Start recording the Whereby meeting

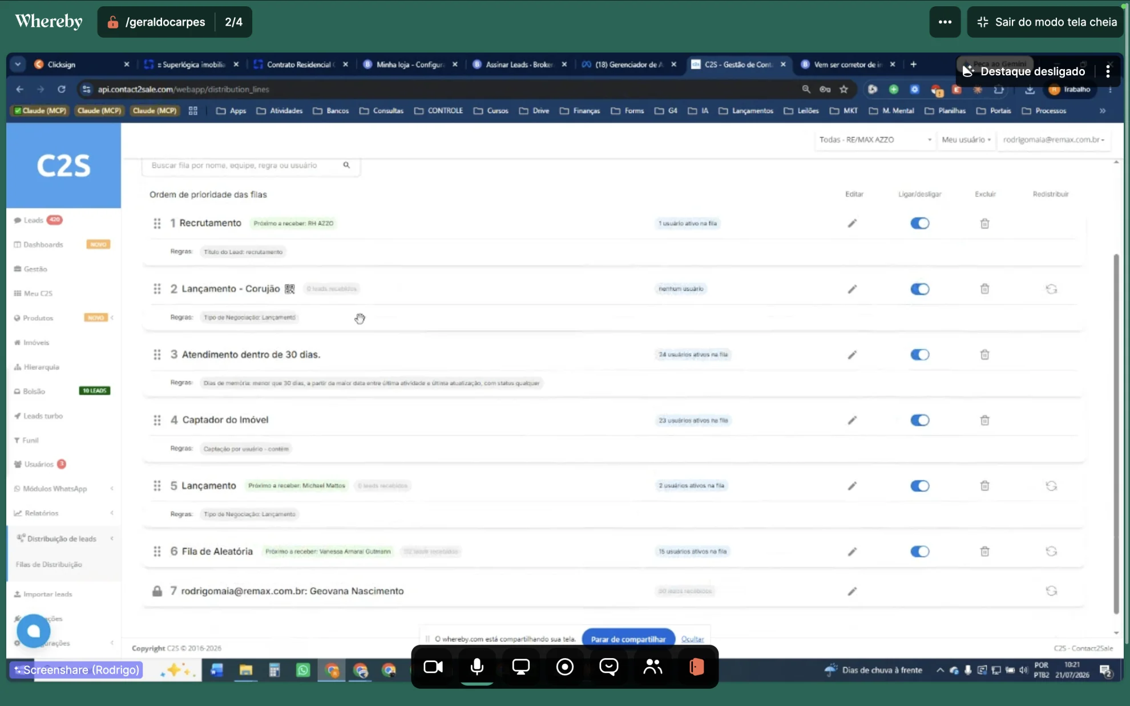pyautogui.click(x=565, y=667)
